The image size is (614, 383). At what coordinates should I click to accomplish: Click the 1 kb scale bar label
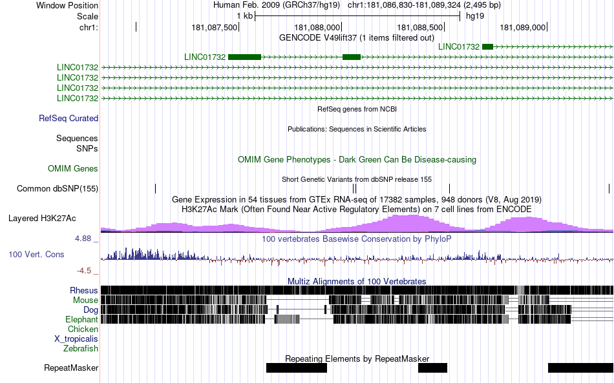(x=245, y=16)
